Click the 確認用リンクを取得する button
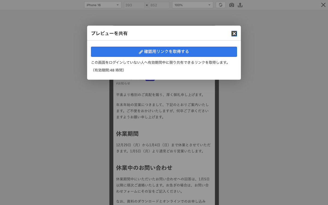The height and width of the screenshot is (205, 328). pyautogui.click(x=164, y=52)
